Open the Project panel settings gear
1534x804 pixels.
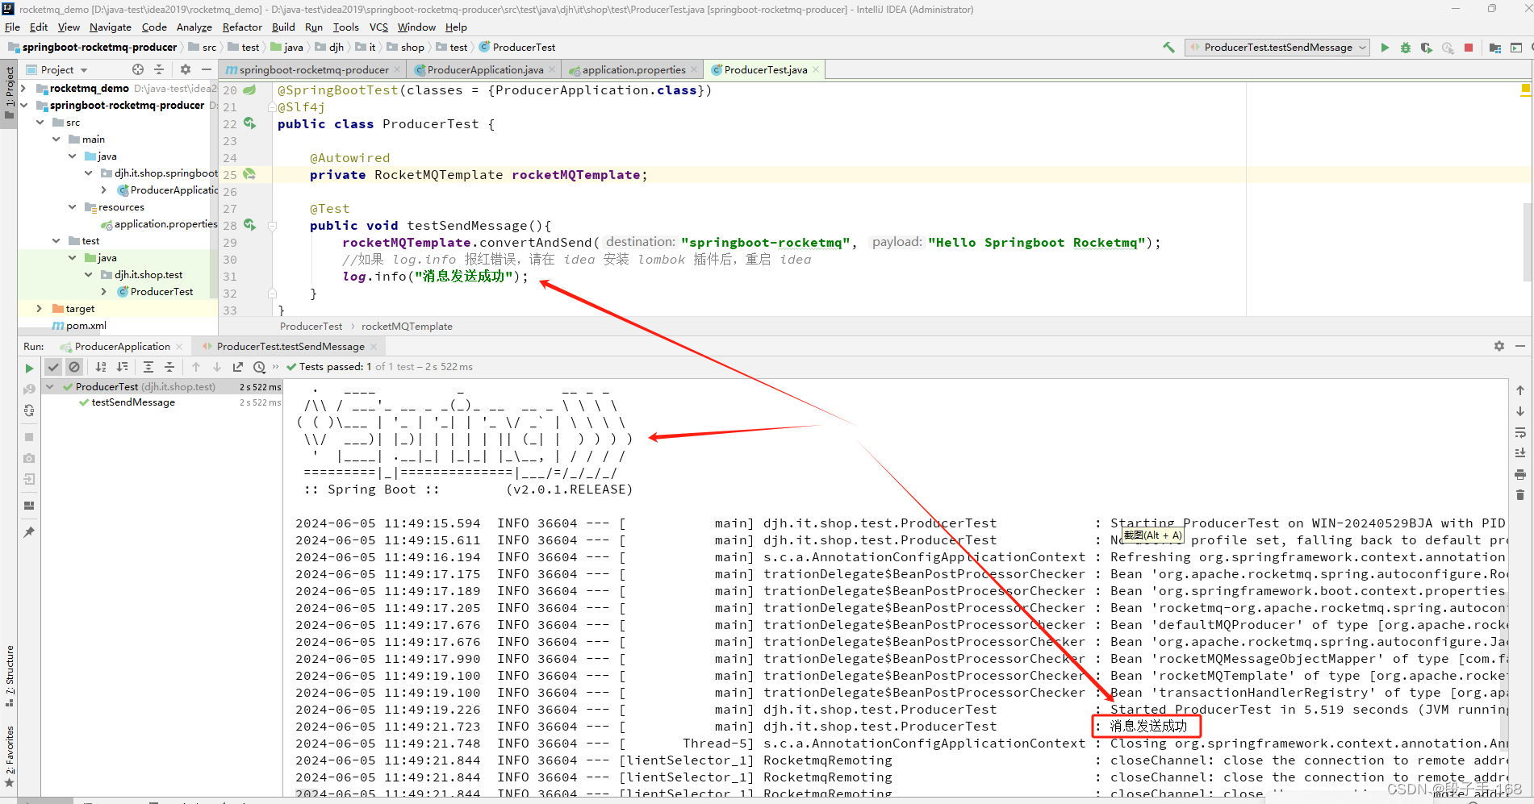186,69
